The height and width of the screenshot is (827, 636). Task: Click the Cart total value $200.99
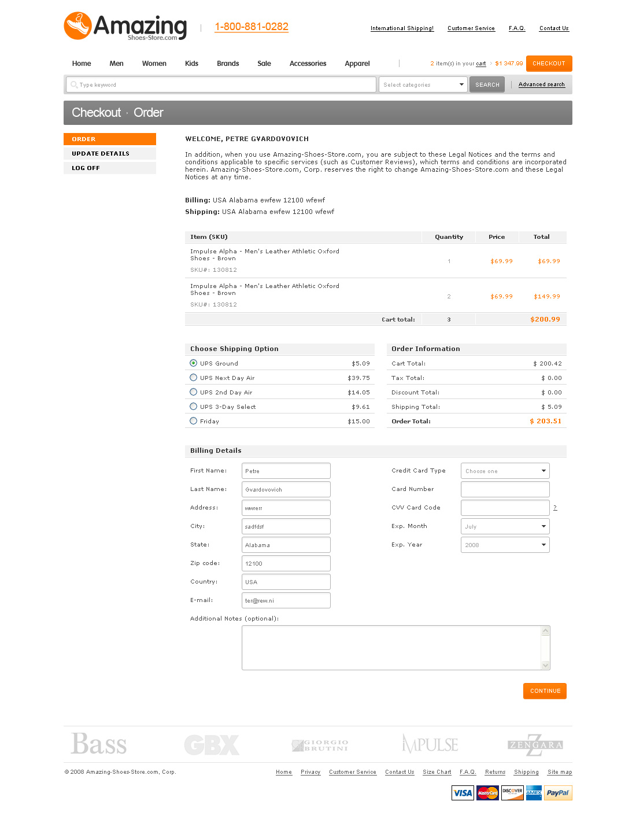point(545,319)
